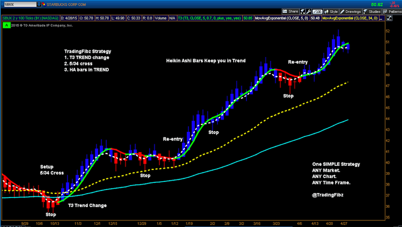Click the L: 49.98 low value
This screenshot has height=227, width=402.
pyautogui.click(x=118, y=18)
